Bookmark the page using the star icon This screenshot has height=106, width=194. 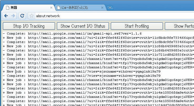click(x=32, y=16)
